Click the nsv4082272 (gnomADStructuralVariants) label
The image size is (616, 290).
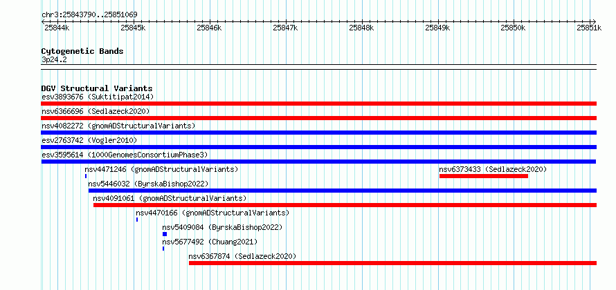click(x=118, y=126)
